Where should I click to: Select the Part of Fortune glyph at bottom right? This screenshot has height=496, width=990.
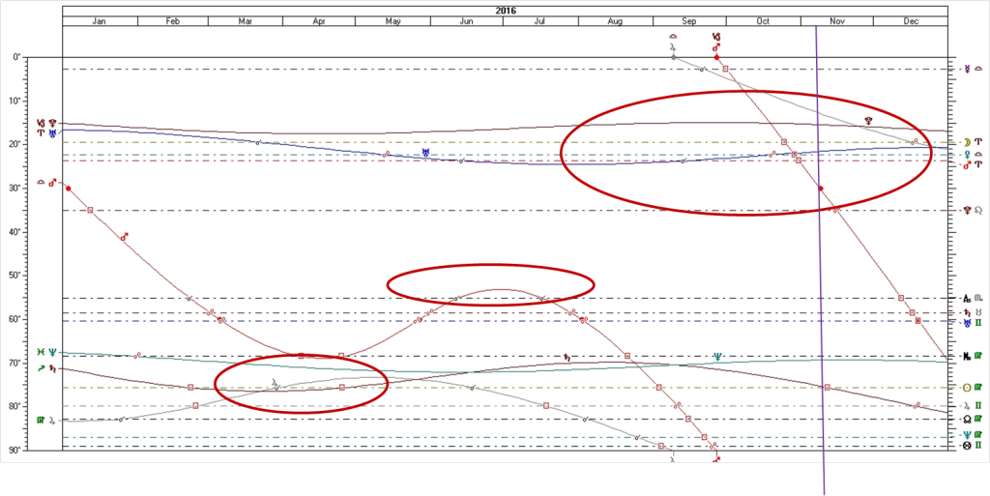click(x=964, y=446)
